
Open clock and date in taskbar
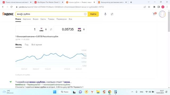click(160, 92)
